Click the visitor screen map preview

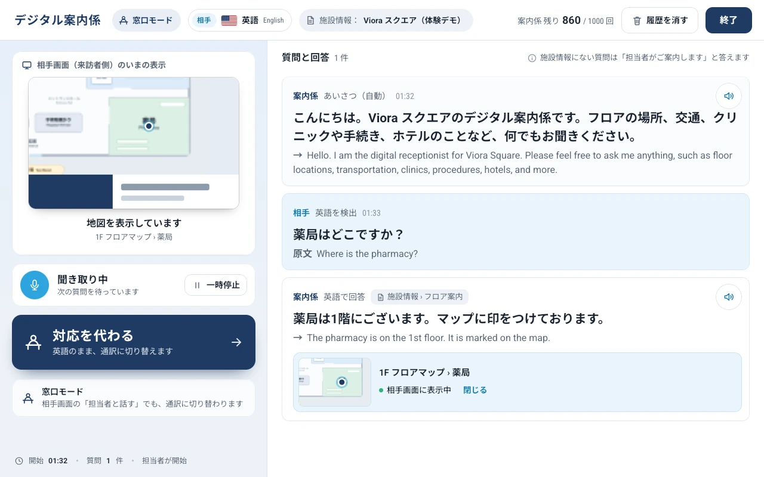134,143
